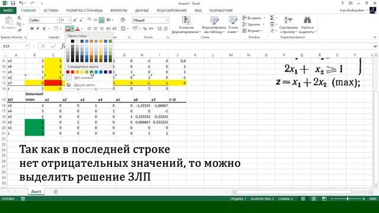Apply the red font color A button
This screenshot has height=213, width=379.
78,29
